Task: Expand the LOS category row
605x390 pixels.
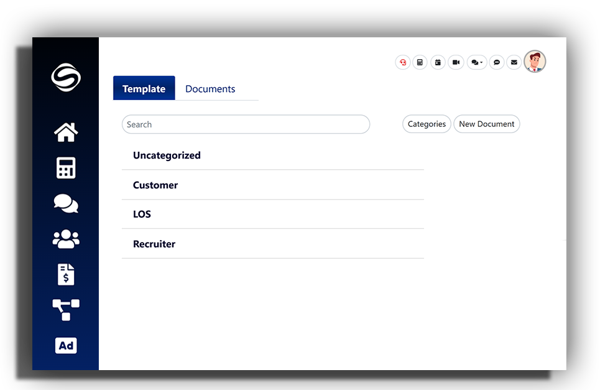Action: [273, 215]
